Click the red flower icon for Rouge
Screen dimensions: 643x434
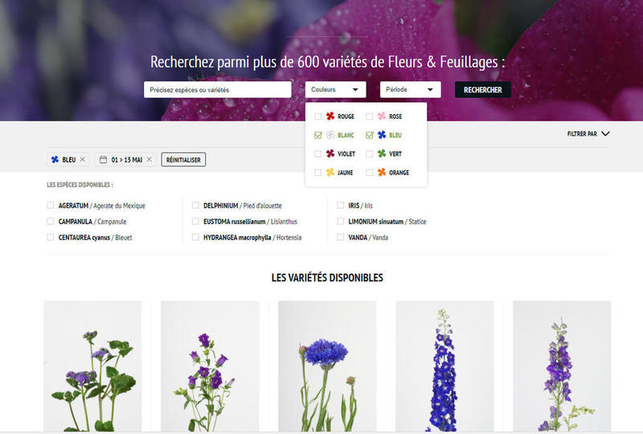[x=330, y=117]
